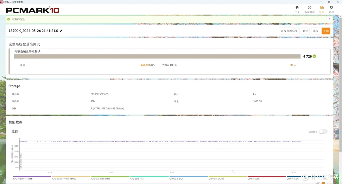342x184 pixels.
Task: Close the result with orange button
Action: 326,31
